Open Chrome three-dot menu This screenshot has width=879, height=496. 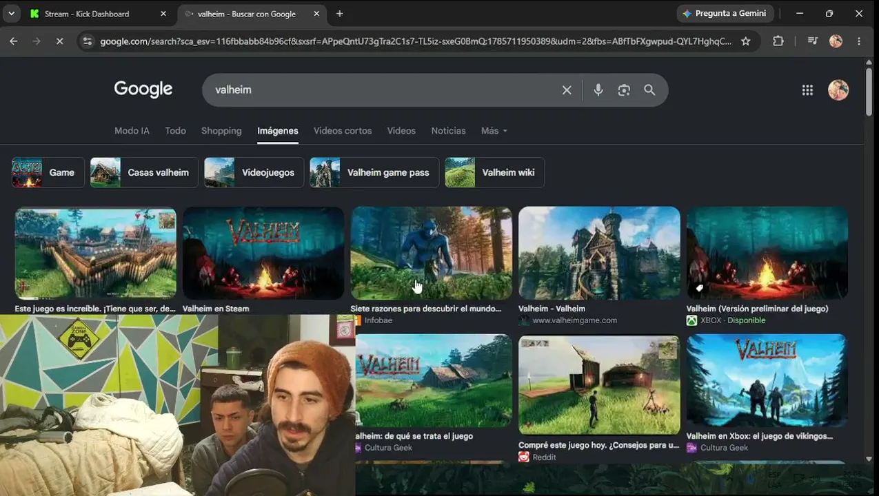pyautogui.click(x=859, y=41)
